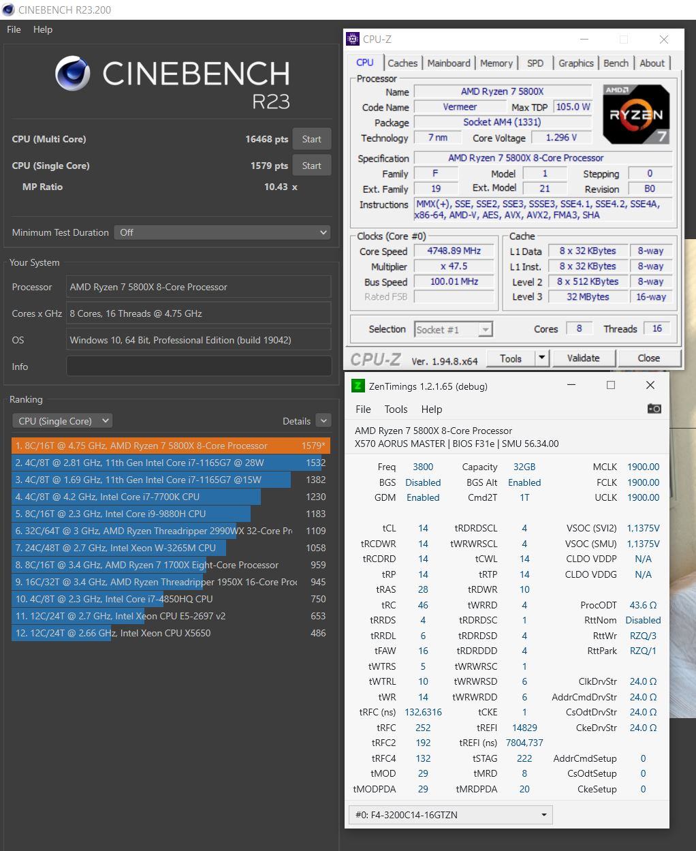Open the Socket #1 selection dropdown
The width and height of the screenshot is (696, 851).
pos(453,330)
